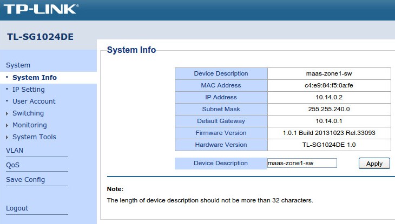Expand the System Tools submenu arrow
This screenshot has height=224, width=395.
[7, 137]
